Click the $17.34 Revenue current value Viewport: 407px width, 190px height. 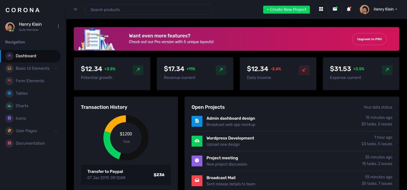(174, 69)
